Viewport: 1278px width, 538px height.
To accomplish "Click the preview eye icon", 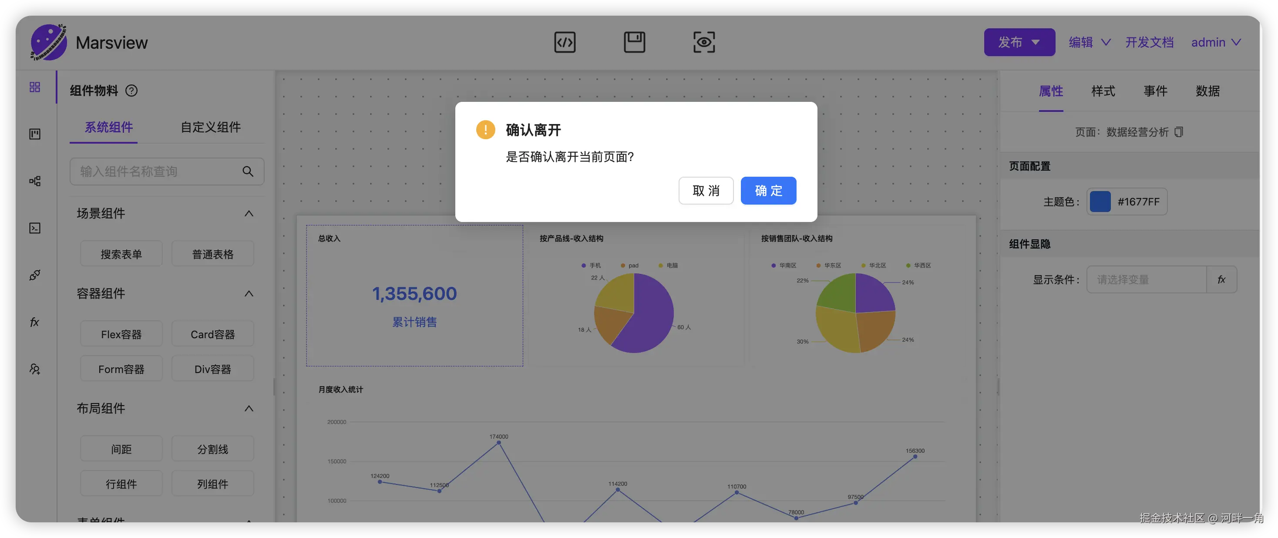I will pyautogui.click(x=703, y=42).
